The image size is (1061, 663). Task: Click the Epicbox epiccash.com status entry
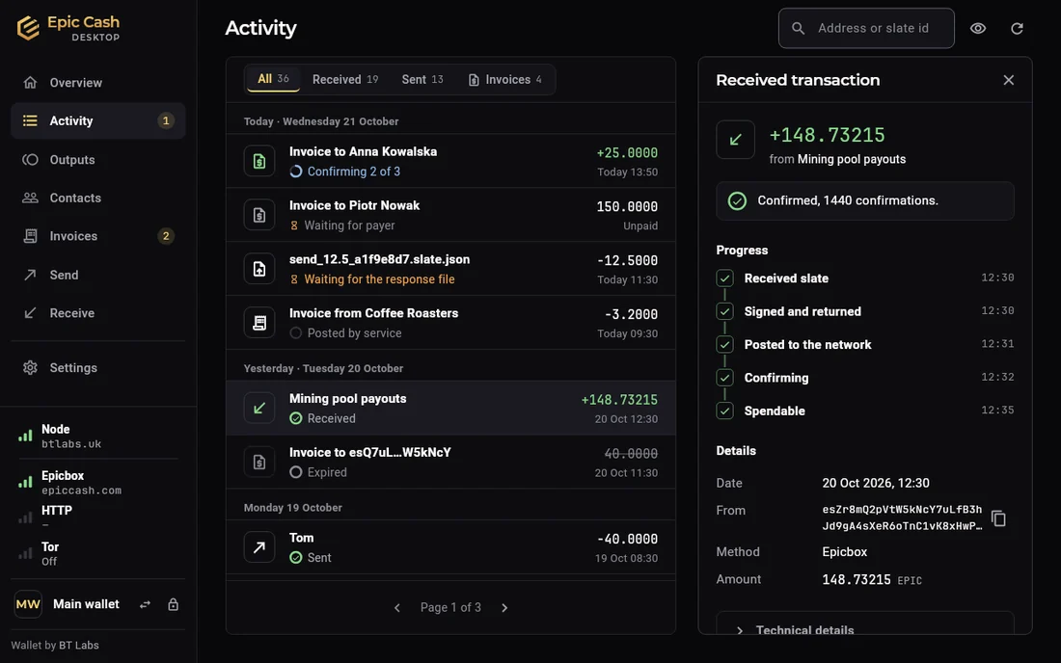click(x=98, y=483)
